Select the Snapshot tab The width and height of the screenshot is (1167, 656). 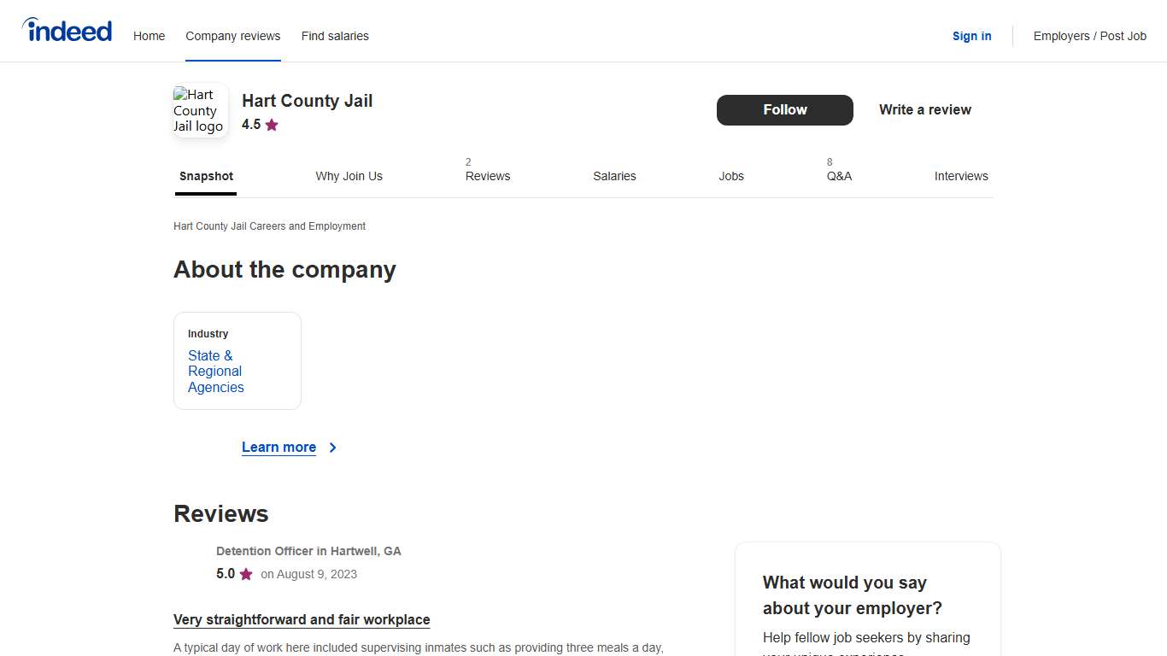[x=206, y=176]
